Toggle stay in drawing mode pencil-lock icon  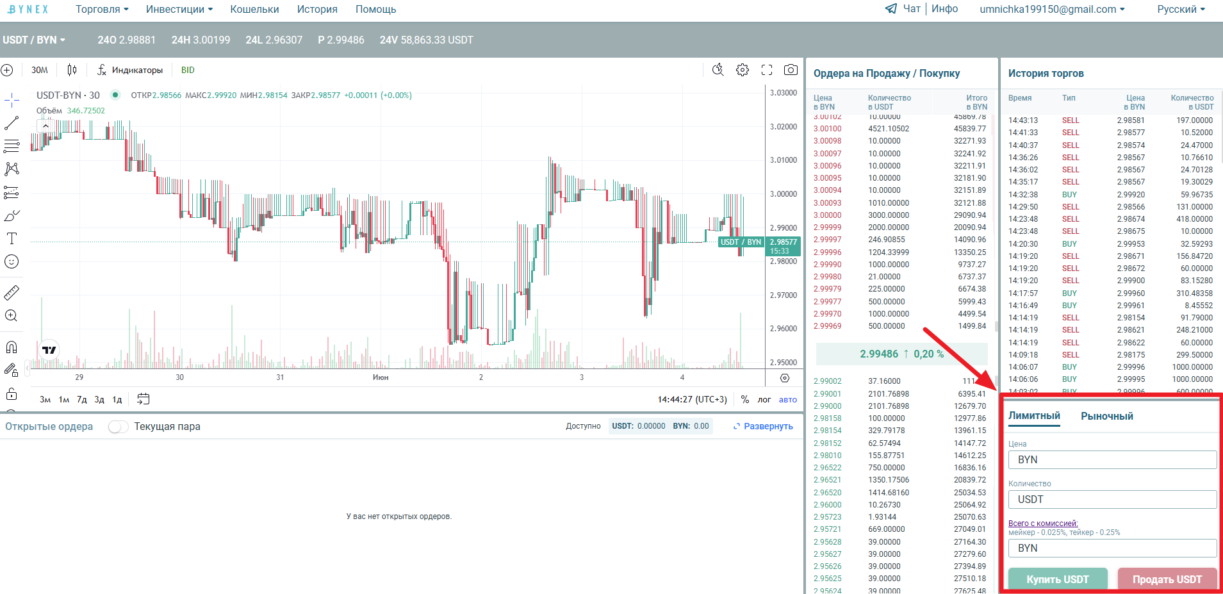pyautogui.click(x=12, y=370)
